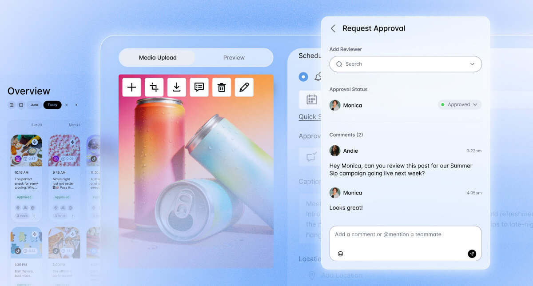This screenshot has width=533, height=286.
Task: Click the '4:05pm' timestamp on Monica's comment
Action: pos(474,193)
